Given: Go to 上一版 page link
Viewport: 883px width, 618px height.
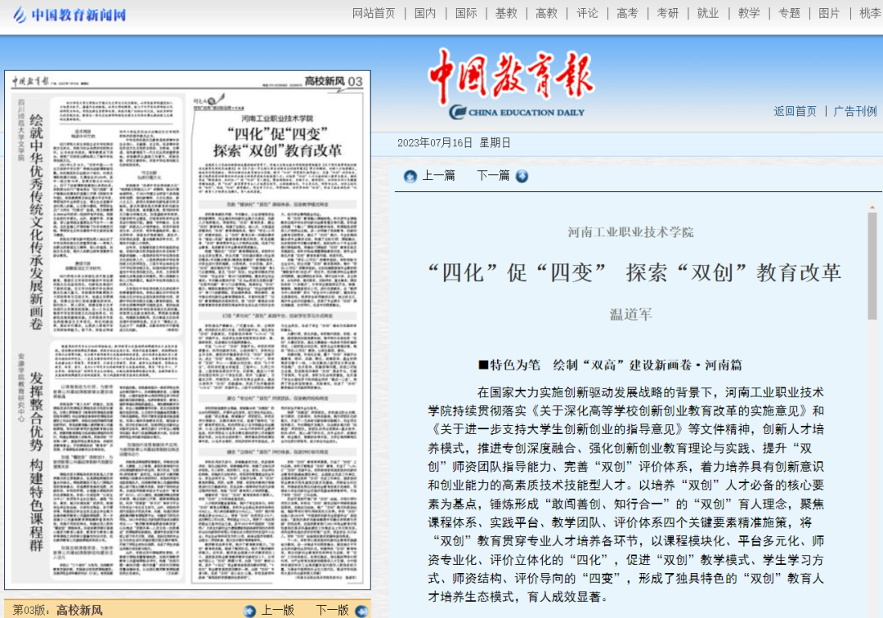Looking at the screenshot, I should pyautogui.click(x=278, y=610).
